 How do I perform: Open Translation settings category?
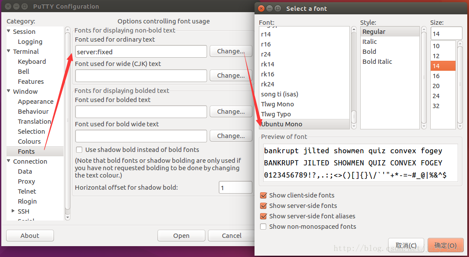pyautogui.click(x=34, y=122)
